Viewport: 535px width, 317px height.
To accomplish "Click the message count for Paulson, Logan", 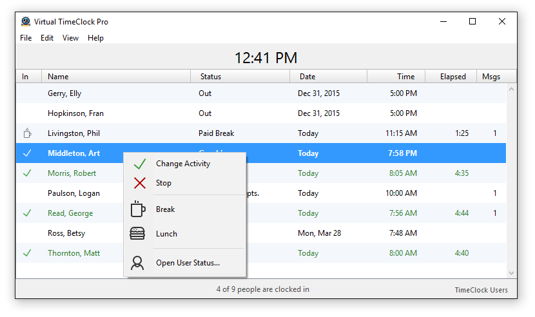I will click(x=495, y=193).
